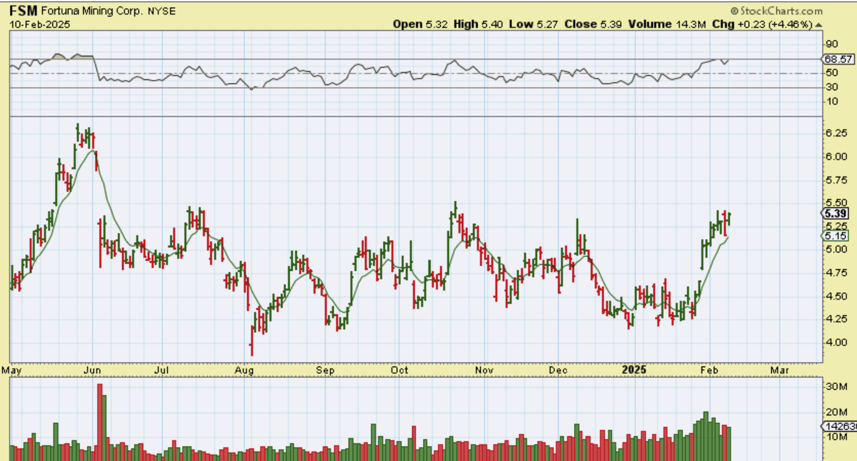Image resolution: width=857 pixels, height=461 pixels.
Task: Click the Close 5.39 readout
Action: tap(593, 24)
